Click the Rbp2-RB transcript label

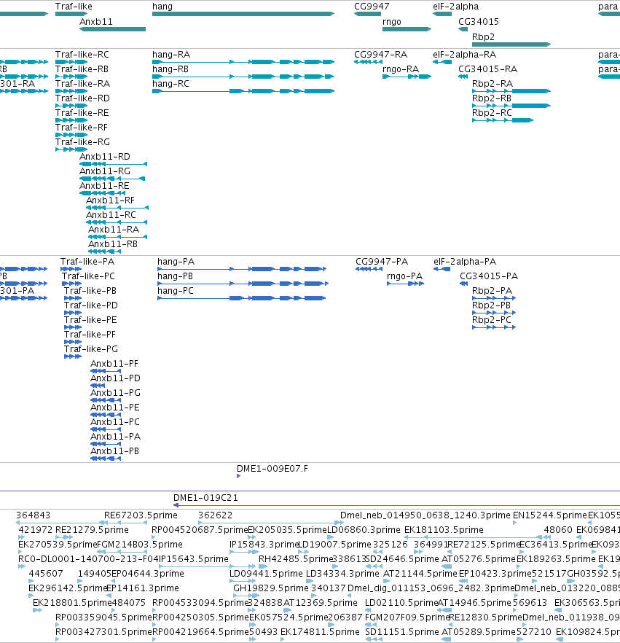point(492,98)
